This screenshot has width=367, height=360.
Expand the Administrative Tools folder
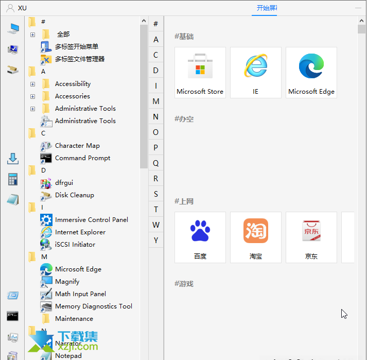click(x=33, y=109)
